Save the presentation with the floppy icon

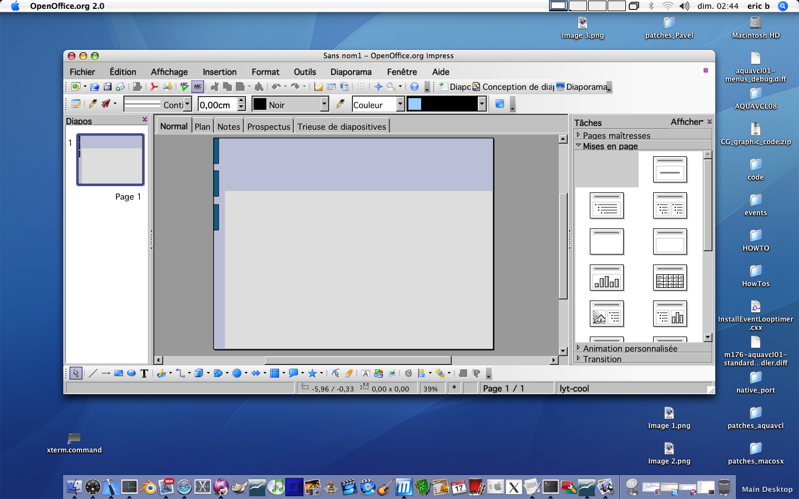pyautogui.click(x=107, y=86)
